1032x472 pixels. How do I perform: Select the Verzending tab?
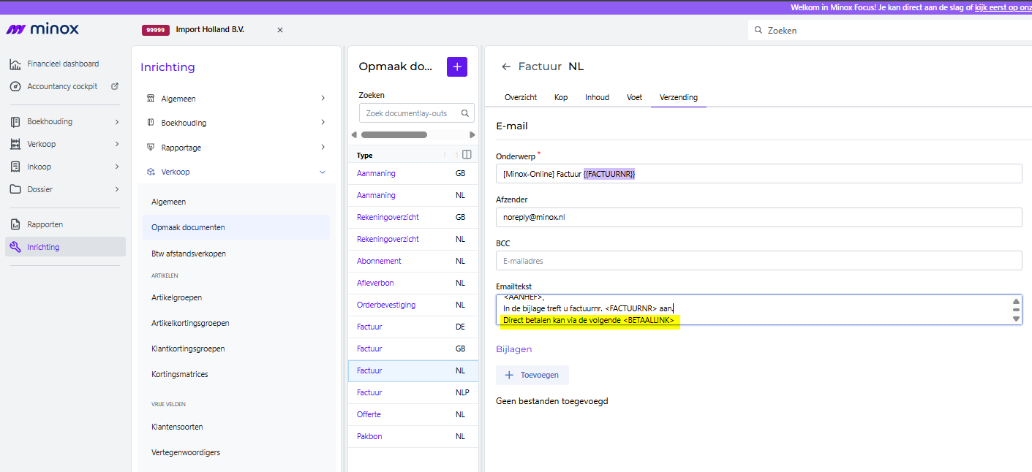coord(679,97)
